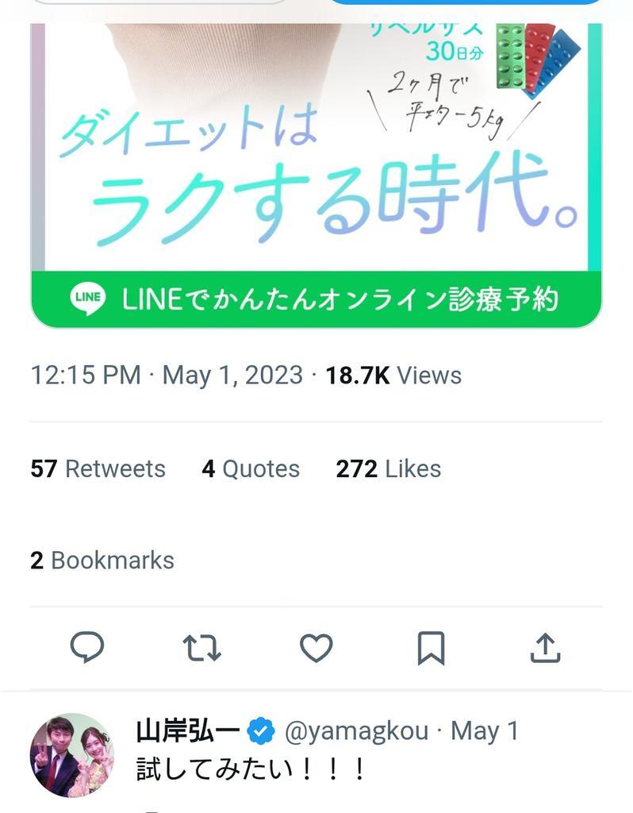Tap the green LINE online booking banner
This screenshot has height=813, width=633.
point(316,299)
